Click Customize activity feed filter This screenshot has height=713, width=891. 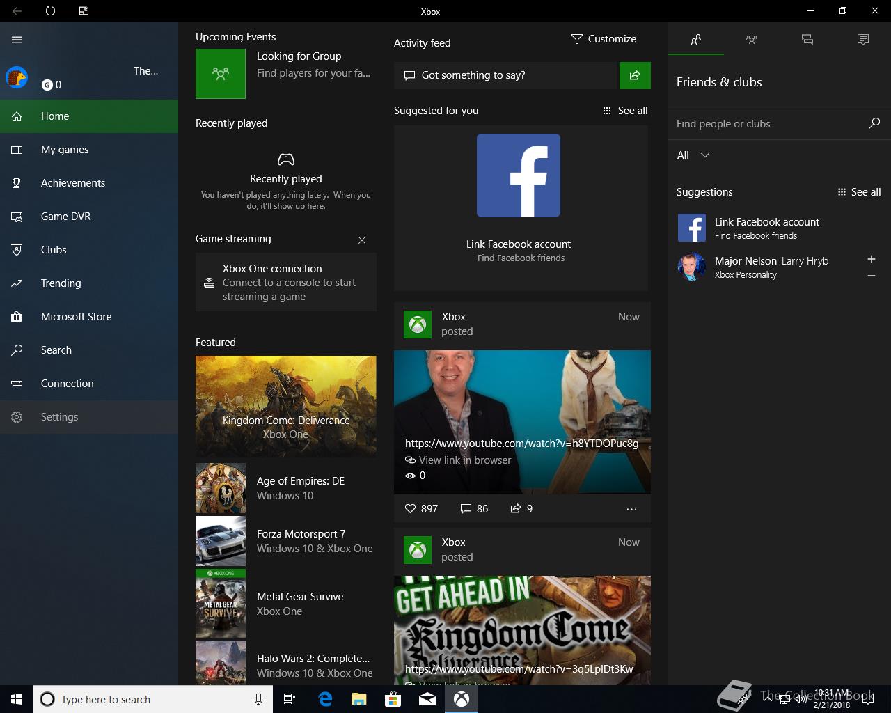604,39
